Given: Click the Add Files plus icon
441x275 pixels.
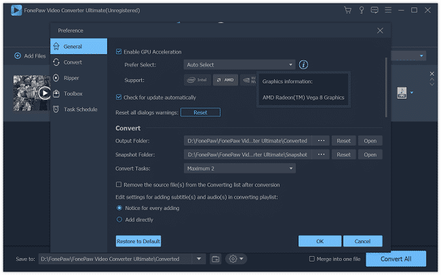Looking at the screenshot, I should [x=18, y=56].
